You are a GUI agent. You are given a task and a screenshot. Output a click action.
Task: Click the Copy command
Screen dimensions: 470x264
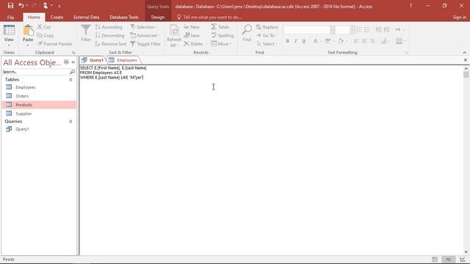46,35
